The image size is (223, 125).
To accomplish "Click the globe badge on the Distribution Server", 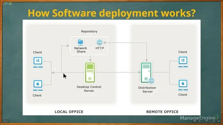I will click(151, 81).
